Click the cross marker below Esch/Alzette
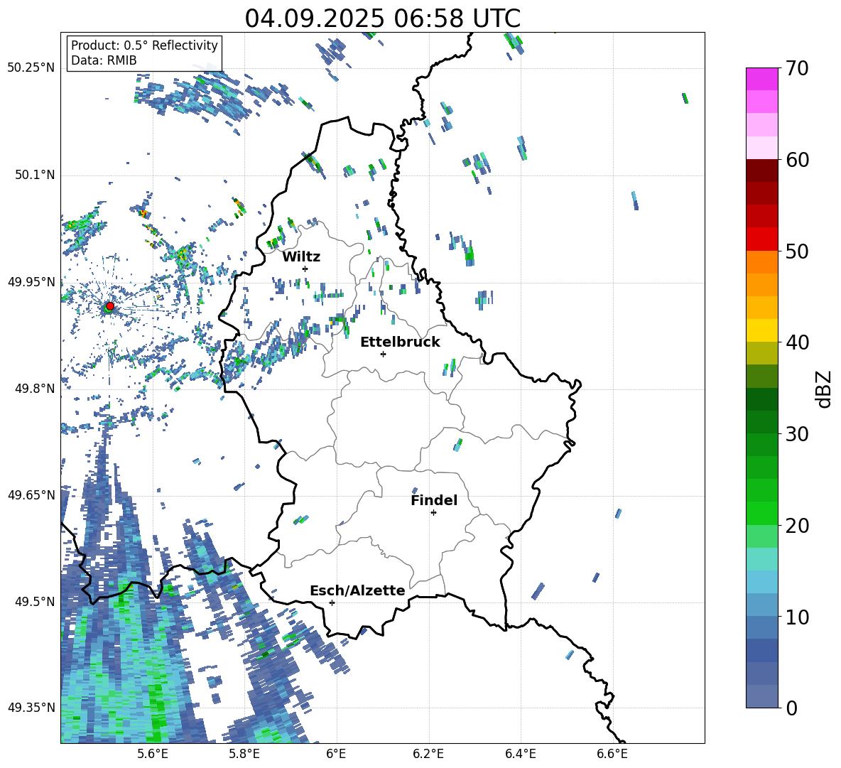The width and height of the screenshot is (841, 768). pyautogui.click(x=332, y=602)
